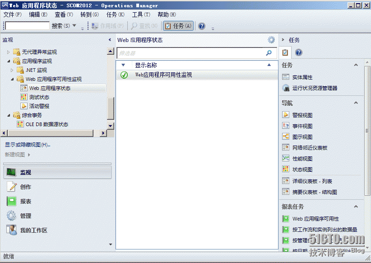Select the tasks pane help tab icon
Screen dimensions: 371x263
[x=299, y=52]
